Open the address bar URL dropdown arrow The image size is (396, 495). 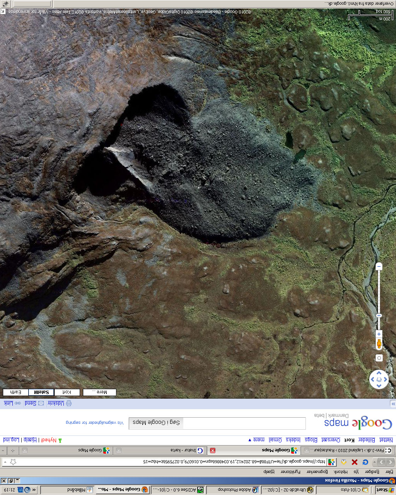click(5, 462)
